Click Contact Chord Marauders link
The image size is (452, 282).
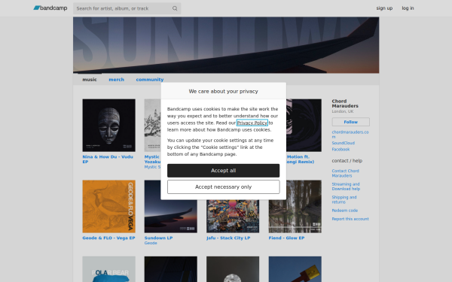tap(345, 173)
